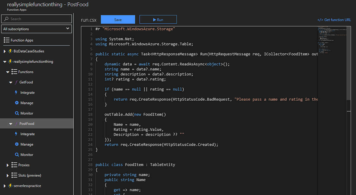
Task: Open Monitor under GetFood function
Action: pyautogui.click(x=27, y=113)
